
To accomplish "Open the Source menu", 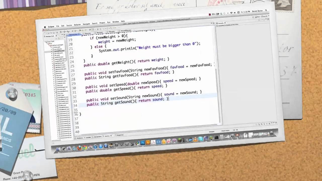I will (x=69, y=25).
